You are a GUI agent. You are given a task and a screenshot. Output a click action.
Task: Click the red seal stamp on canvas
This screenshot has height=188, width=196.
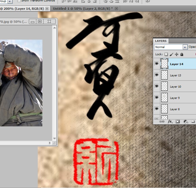tap(96, 162)
